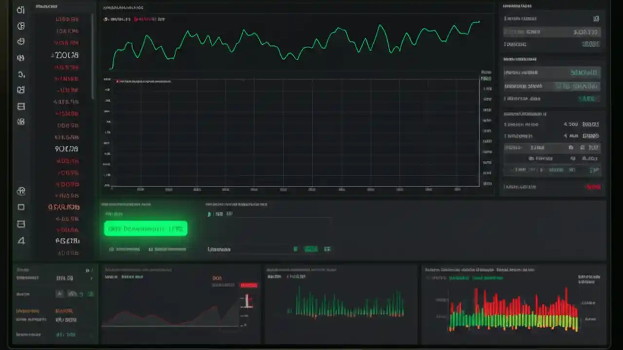This screenshot has height=350, width=623.
Task: Switch to the Buy tab above the green button
Action: coord(114,214)
